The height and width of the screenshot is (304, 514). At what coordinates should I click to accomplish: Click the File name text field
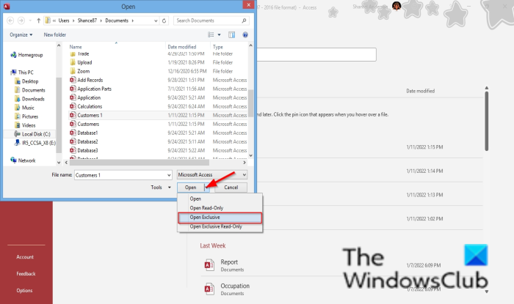tap(120, 175)
